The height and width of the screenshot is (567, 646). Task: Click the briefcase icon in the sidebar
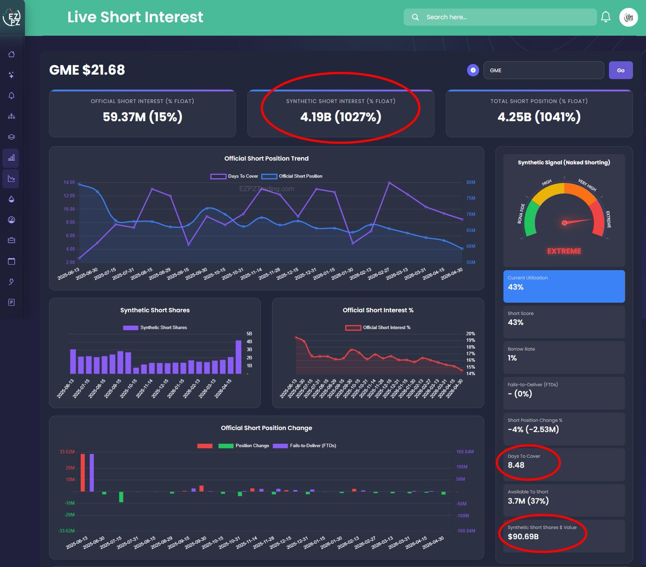click(11, 240)
